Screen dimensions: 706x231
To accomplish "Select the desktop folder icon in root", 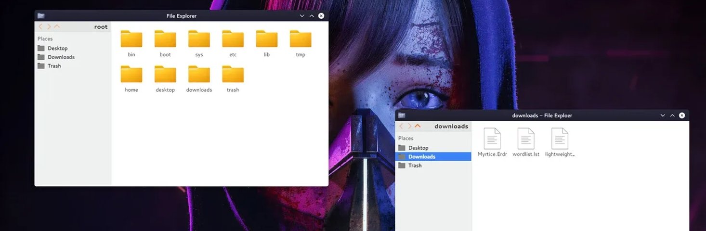I will [x=165, y=74].
